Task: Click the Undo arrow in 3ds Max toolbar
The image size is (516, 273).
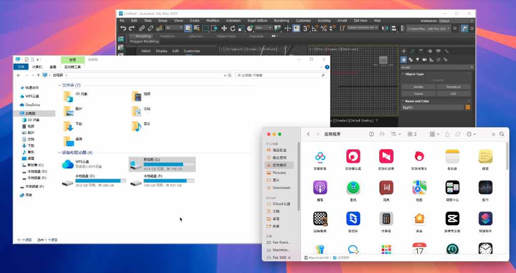Action: coord(123,28)
